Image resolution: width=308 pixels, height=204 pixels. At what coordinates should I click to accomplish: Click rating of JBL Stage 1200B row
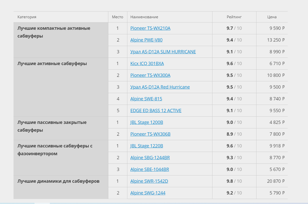tap(234, 122)
